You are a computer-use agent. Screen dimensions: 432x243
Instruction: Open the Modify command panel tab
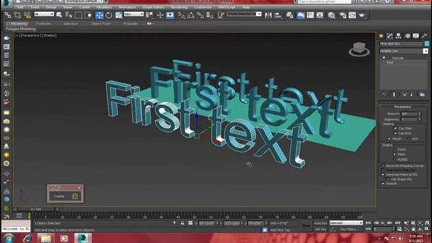[390, 36]
